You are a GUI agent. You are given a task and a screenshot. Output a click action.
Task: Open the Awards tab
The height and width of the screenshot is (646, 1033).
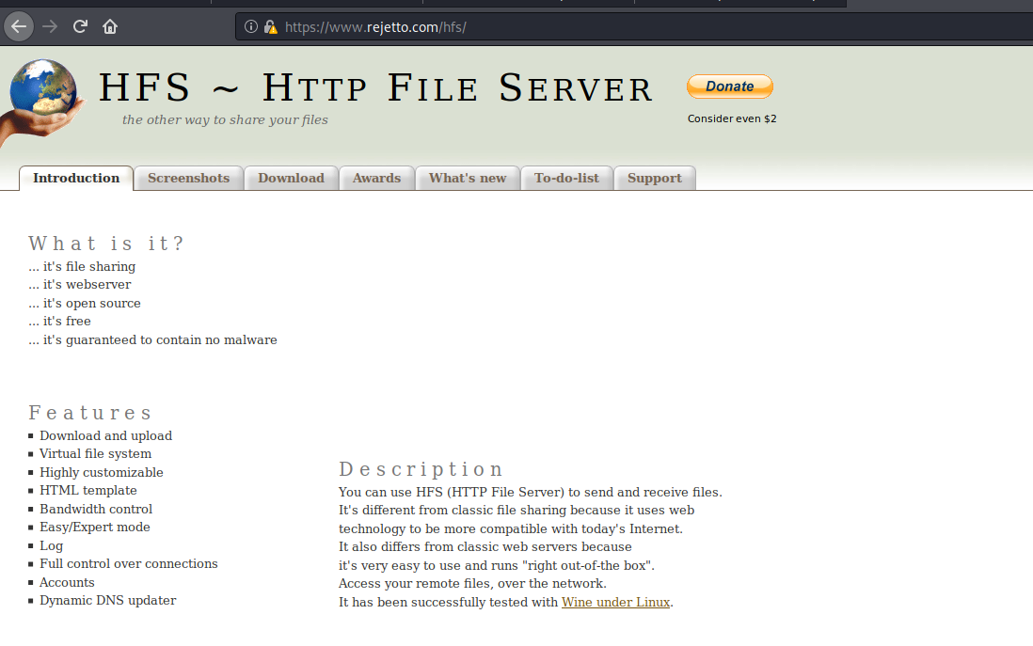(377, 179)
